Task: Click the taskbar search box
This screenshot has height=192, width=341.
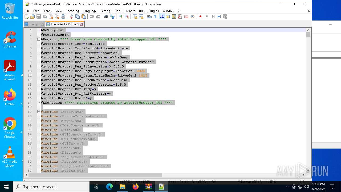Action: tap(51, 187)
